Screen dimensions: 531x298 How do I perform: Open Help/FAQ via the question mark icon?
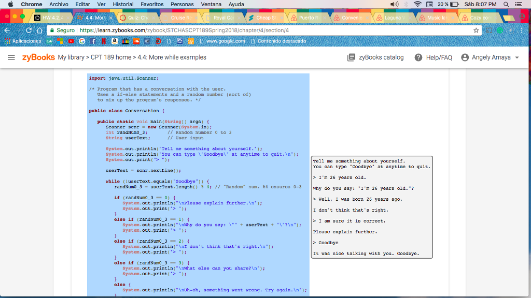[x=418, y=57]
